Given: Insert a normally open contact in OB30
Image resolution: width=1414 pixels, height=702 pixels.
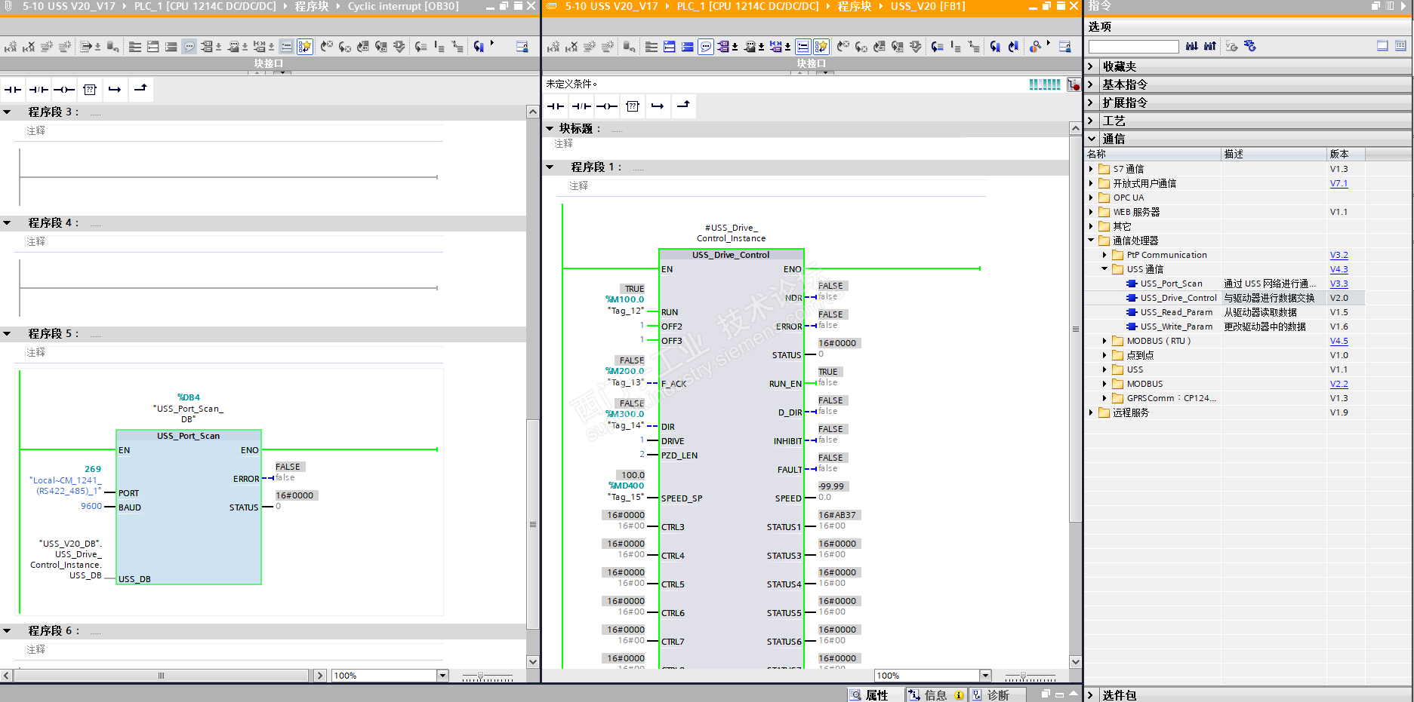Looking at the screenshot, I should coord(13,90).
